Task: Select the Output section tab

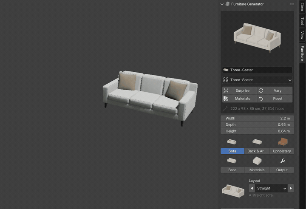Action: coord(282,170)
